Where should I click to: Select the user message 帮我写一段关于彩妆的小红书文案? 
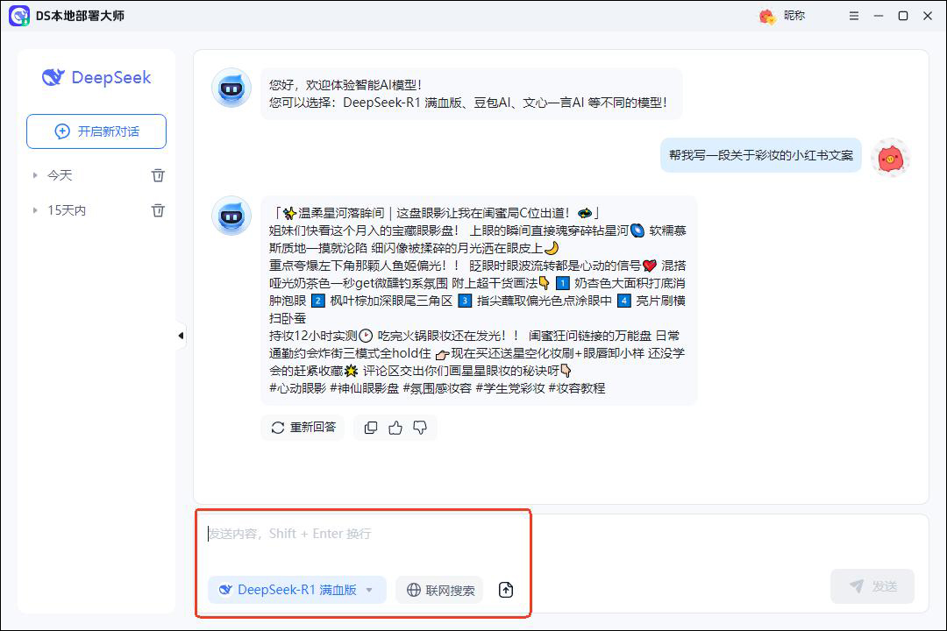pyautogui.click(x=760, y=155)
